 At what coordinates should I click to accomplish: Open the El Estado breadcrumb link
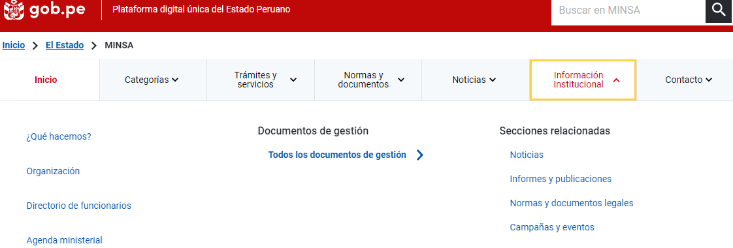click(65, 45)
